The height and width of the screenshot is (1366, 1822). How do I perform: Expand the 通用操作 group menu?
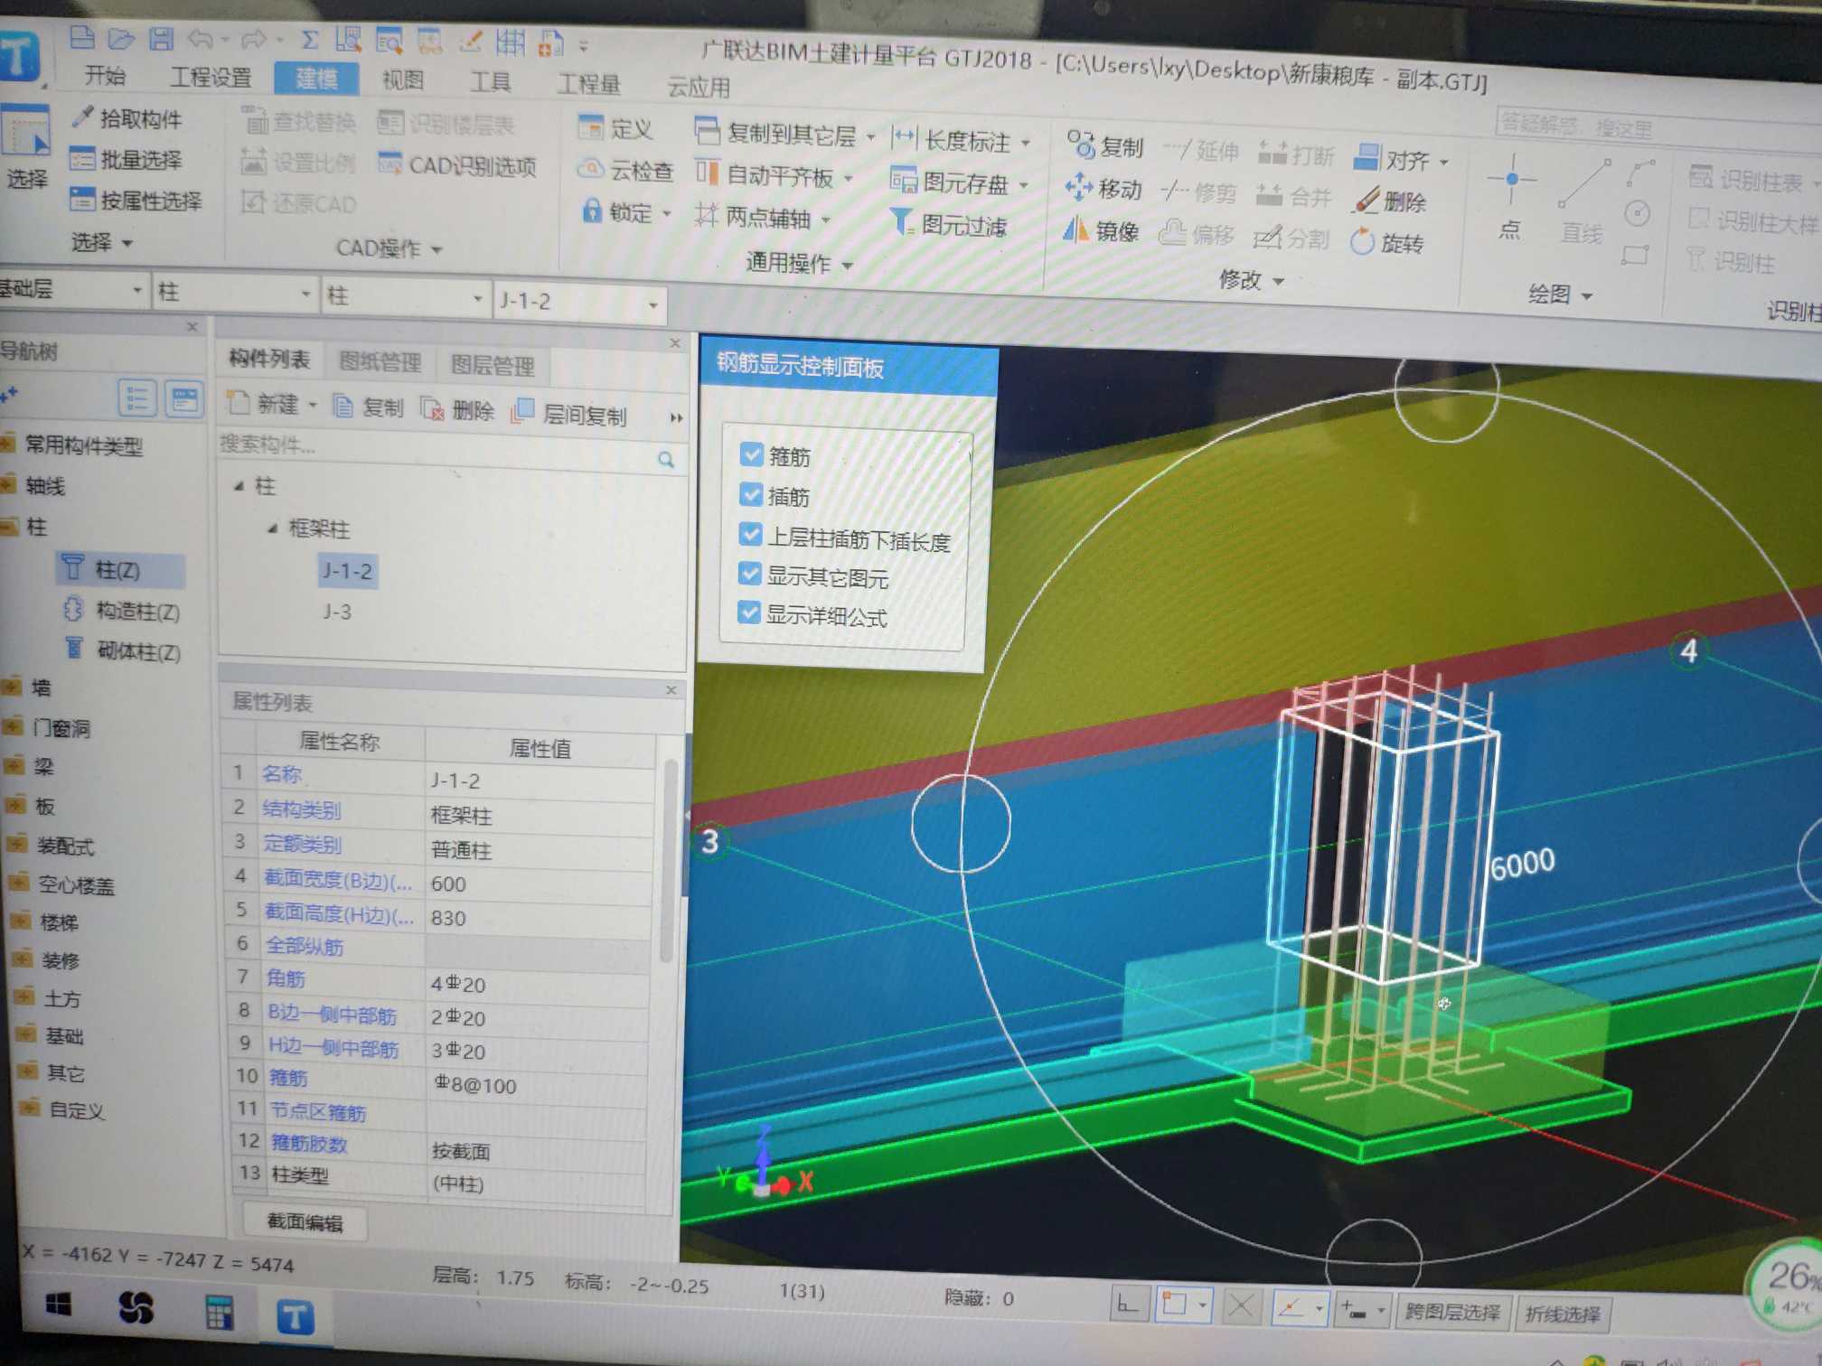799,263
